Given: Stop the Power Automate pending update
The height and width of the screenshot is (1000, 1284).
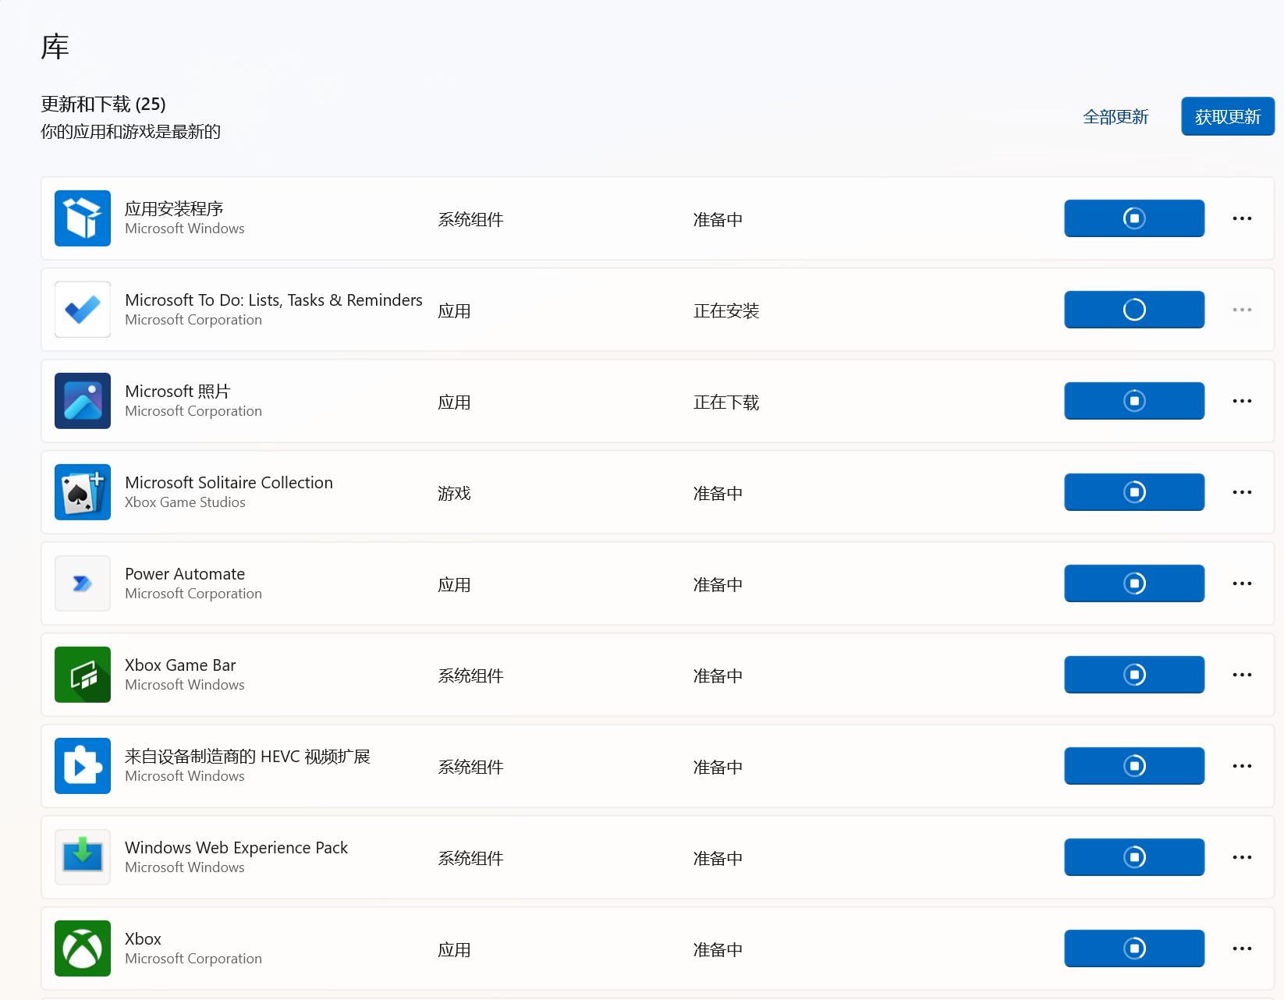Looking at the screenshot, I should (x=1134, y=583).
